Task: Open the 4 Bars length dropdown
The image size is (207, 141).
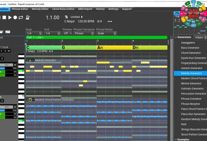Action: click(200, 38)
